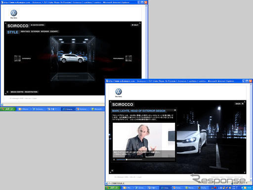Viewport: 253px width, 190px height.
Task: Click the SCIROCCO title in the Marc Lichte window
Action: 123,104
